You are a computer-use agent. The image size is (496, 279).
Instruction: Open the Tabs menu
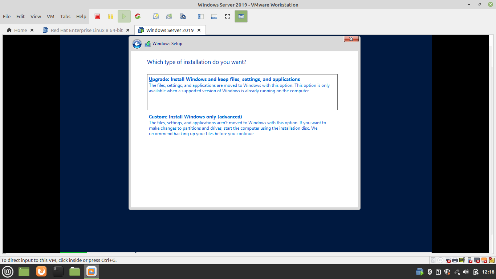(65, 16)
